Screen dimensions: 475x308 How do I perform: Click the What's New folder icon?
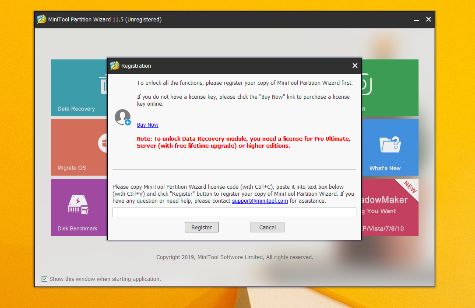point(389,143)
